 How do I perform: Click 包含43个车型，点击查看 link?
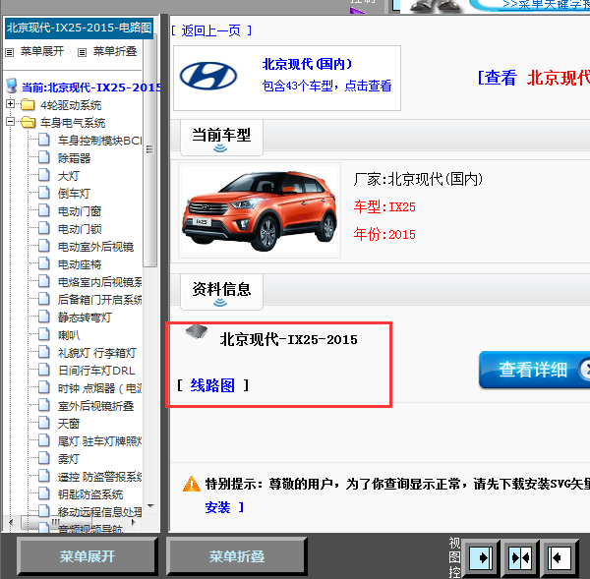(x=326, y=86)
